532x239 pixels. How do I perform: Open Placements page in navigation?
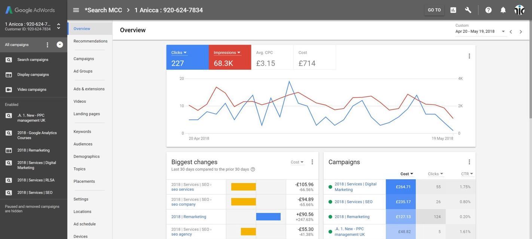[84, 181]
